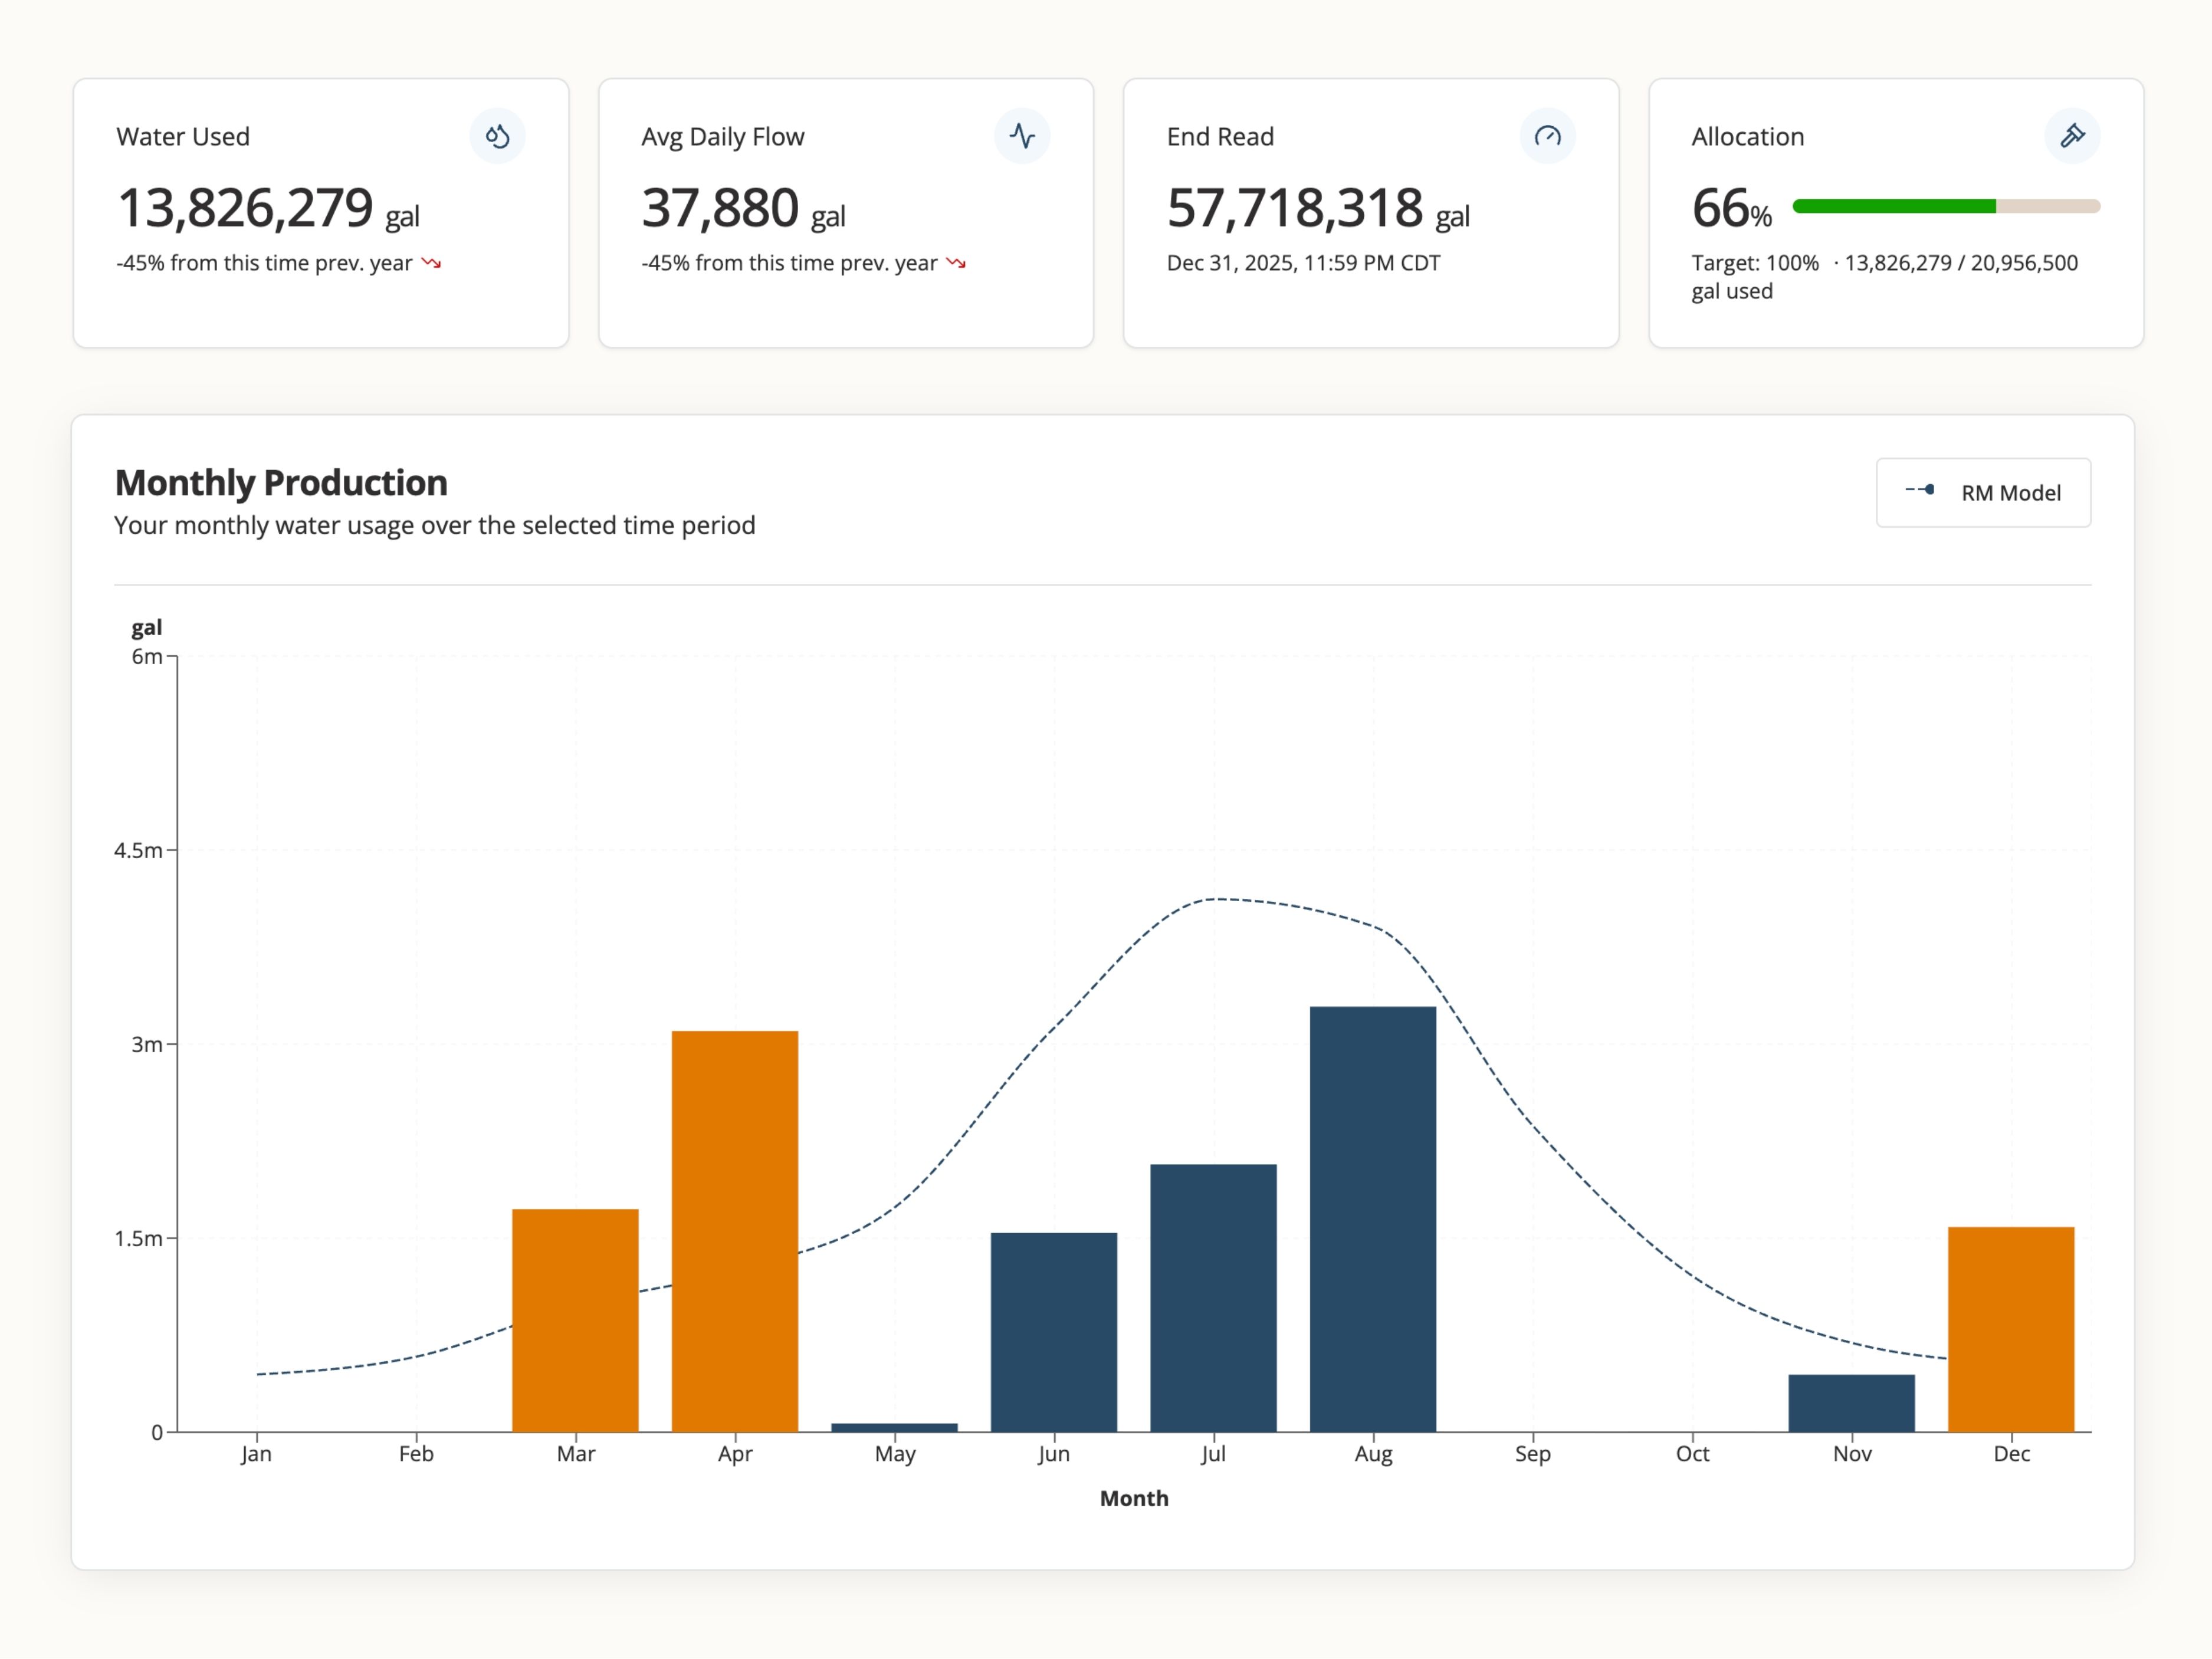This screenshot has width=2212, height=1659.
Task: Click the gavel icon in Allocation card
Action: [x=2072, y=136]
